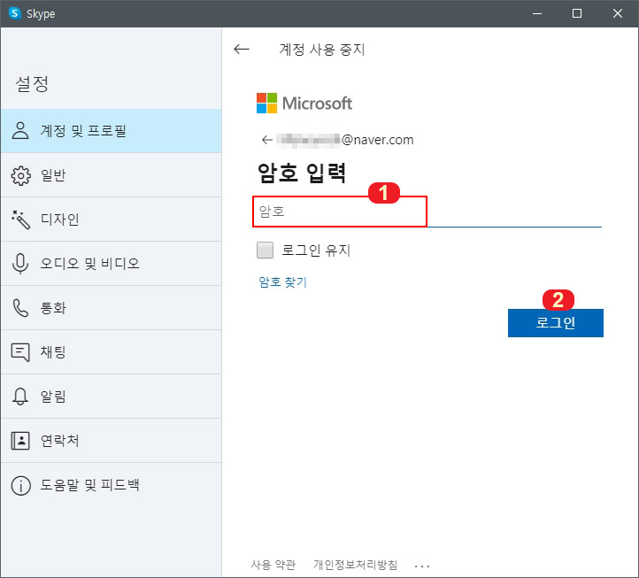Check the 로그인 유지 checkbox

click(265, 250)
